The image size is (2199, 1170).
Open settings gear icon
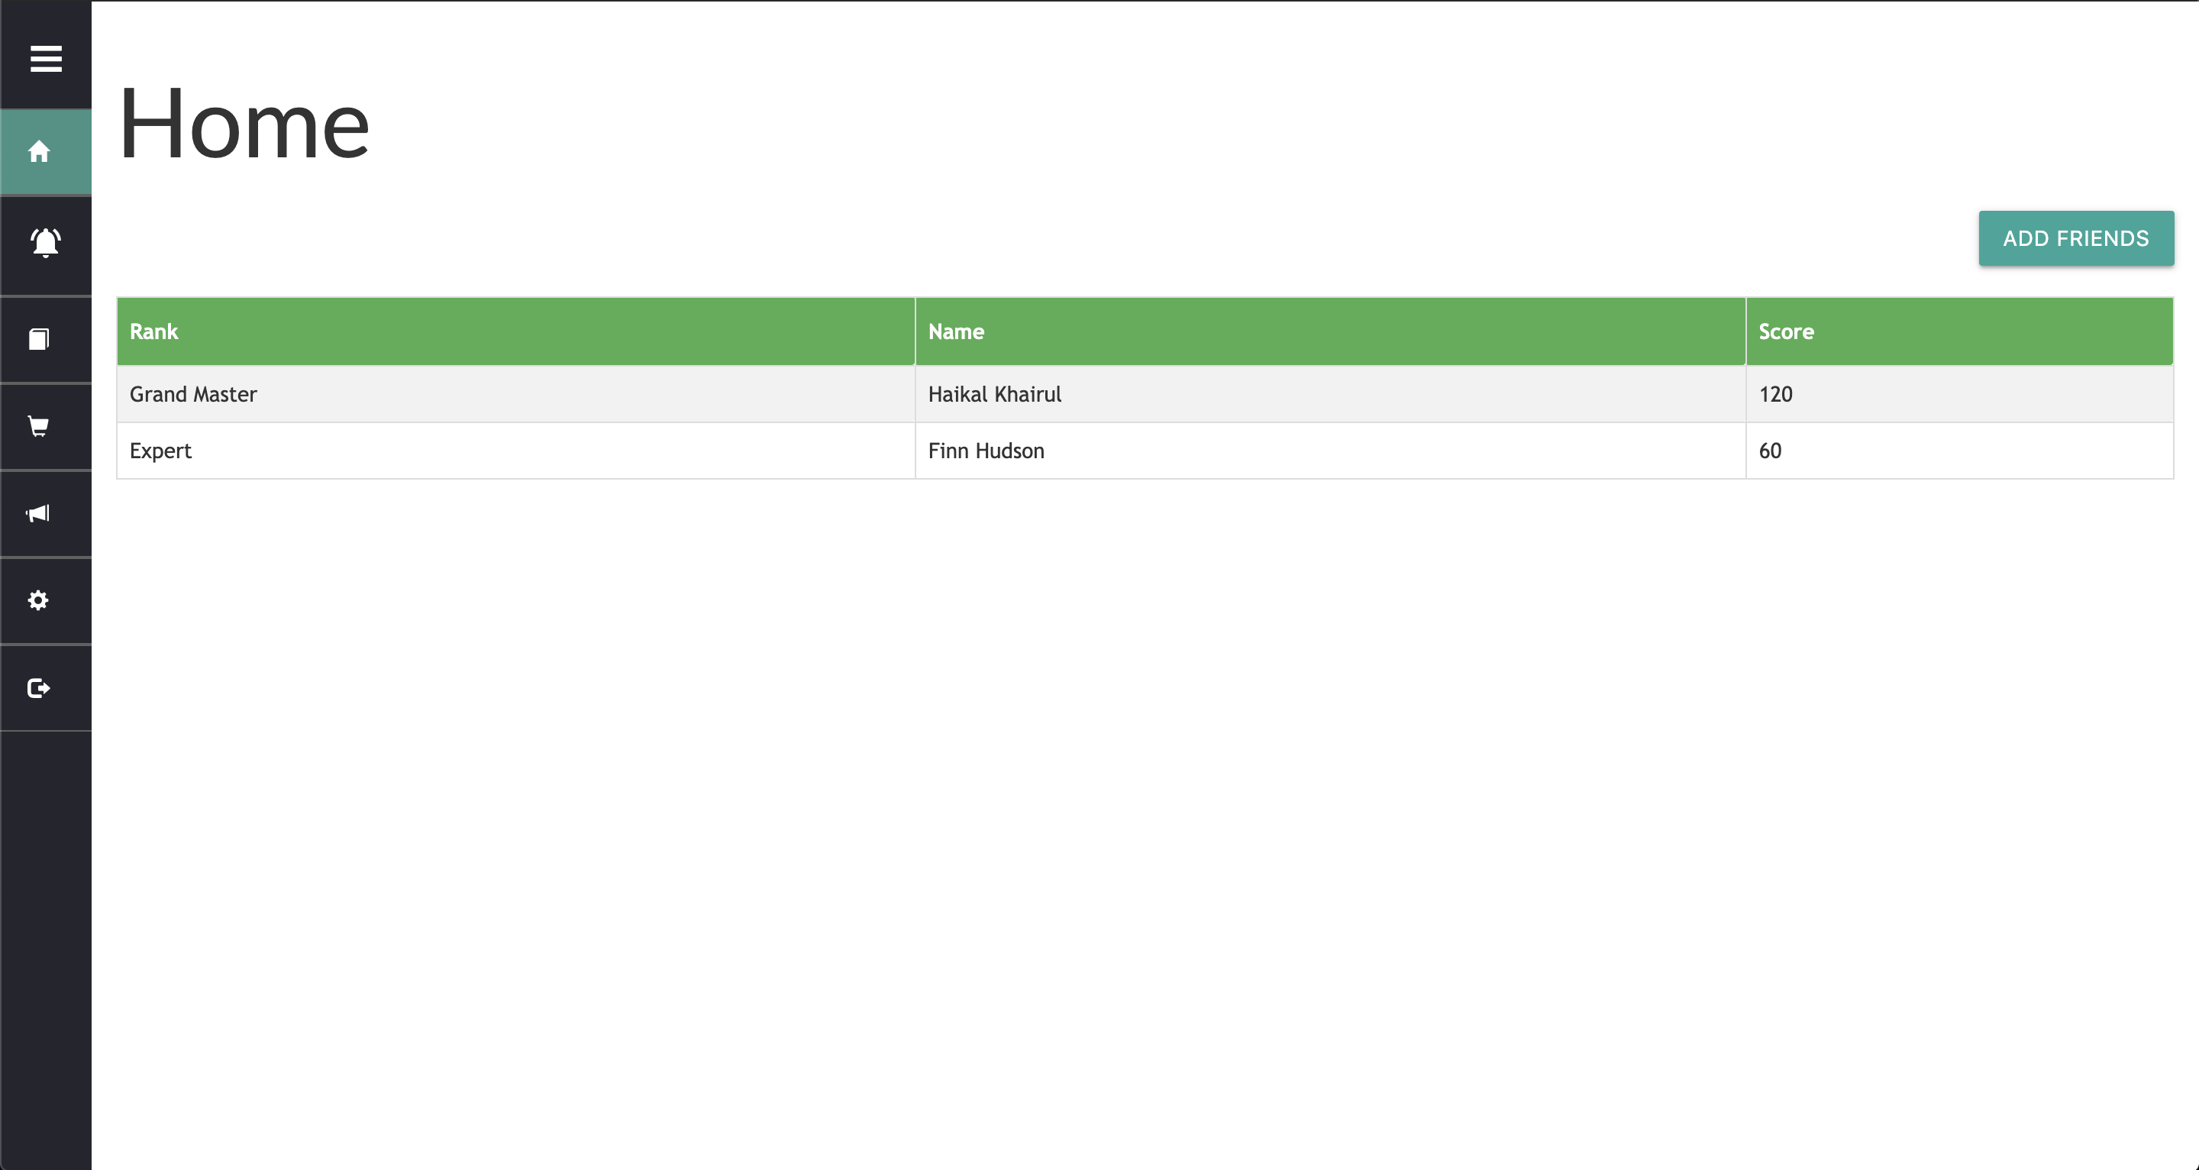tap(39, 600)
